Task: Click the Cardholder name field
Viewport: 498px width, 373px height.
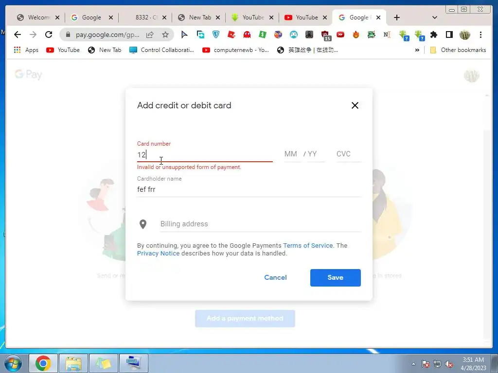Action: [x=249, y=189]
